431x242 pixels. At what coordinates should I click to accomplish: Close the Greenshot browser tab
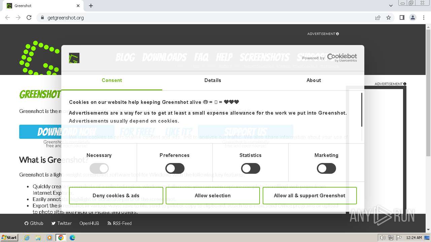78,6
